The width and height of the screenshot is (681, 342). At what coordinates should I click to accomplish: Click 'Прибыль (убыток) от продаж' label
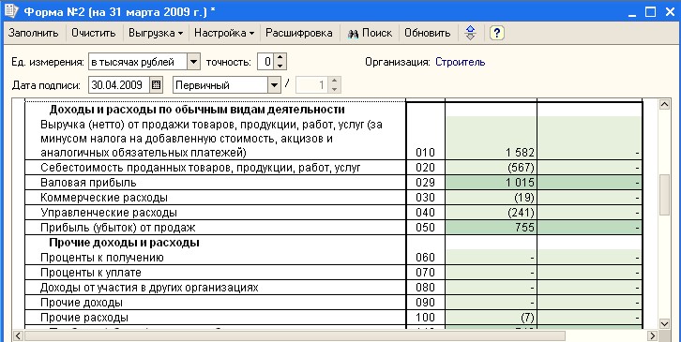pyautogui.click(x=117, y=228)
